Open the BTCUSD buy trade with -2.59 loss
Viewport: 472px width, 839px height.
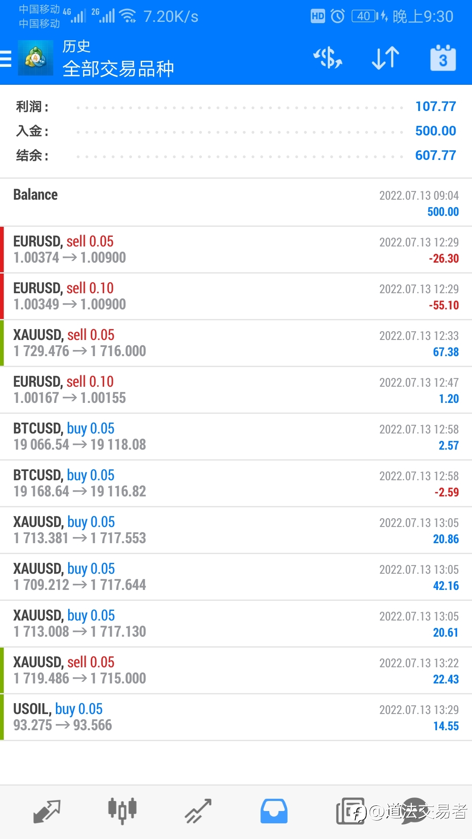pyautogui.click(x=236, y=483)
